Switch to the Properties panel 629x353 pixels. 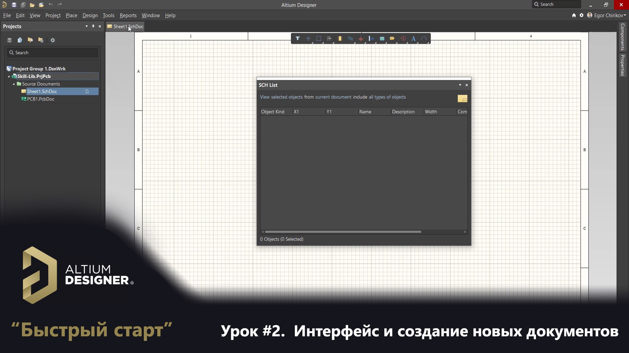pyautogui.click(x=623, y=65)
